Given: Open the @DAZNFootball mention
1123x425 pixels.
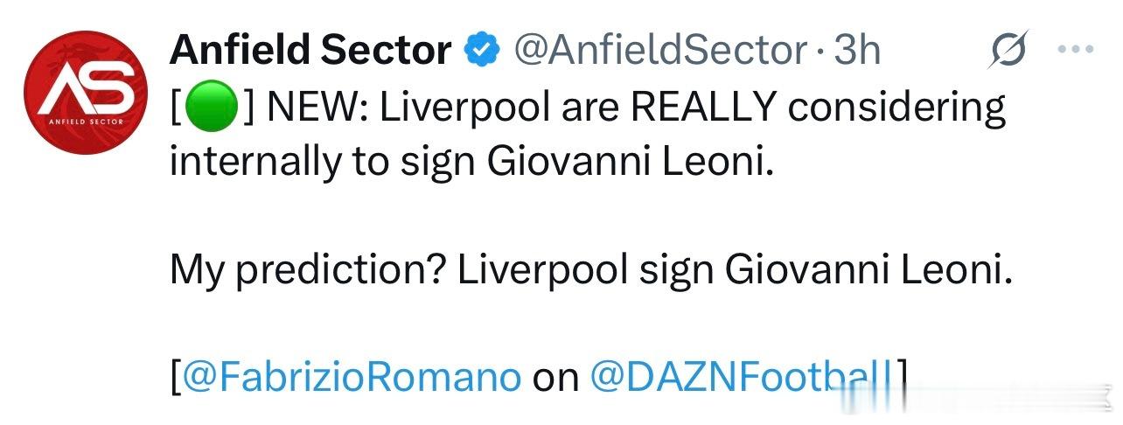Looking at the screenshot, I should [743, 377].
